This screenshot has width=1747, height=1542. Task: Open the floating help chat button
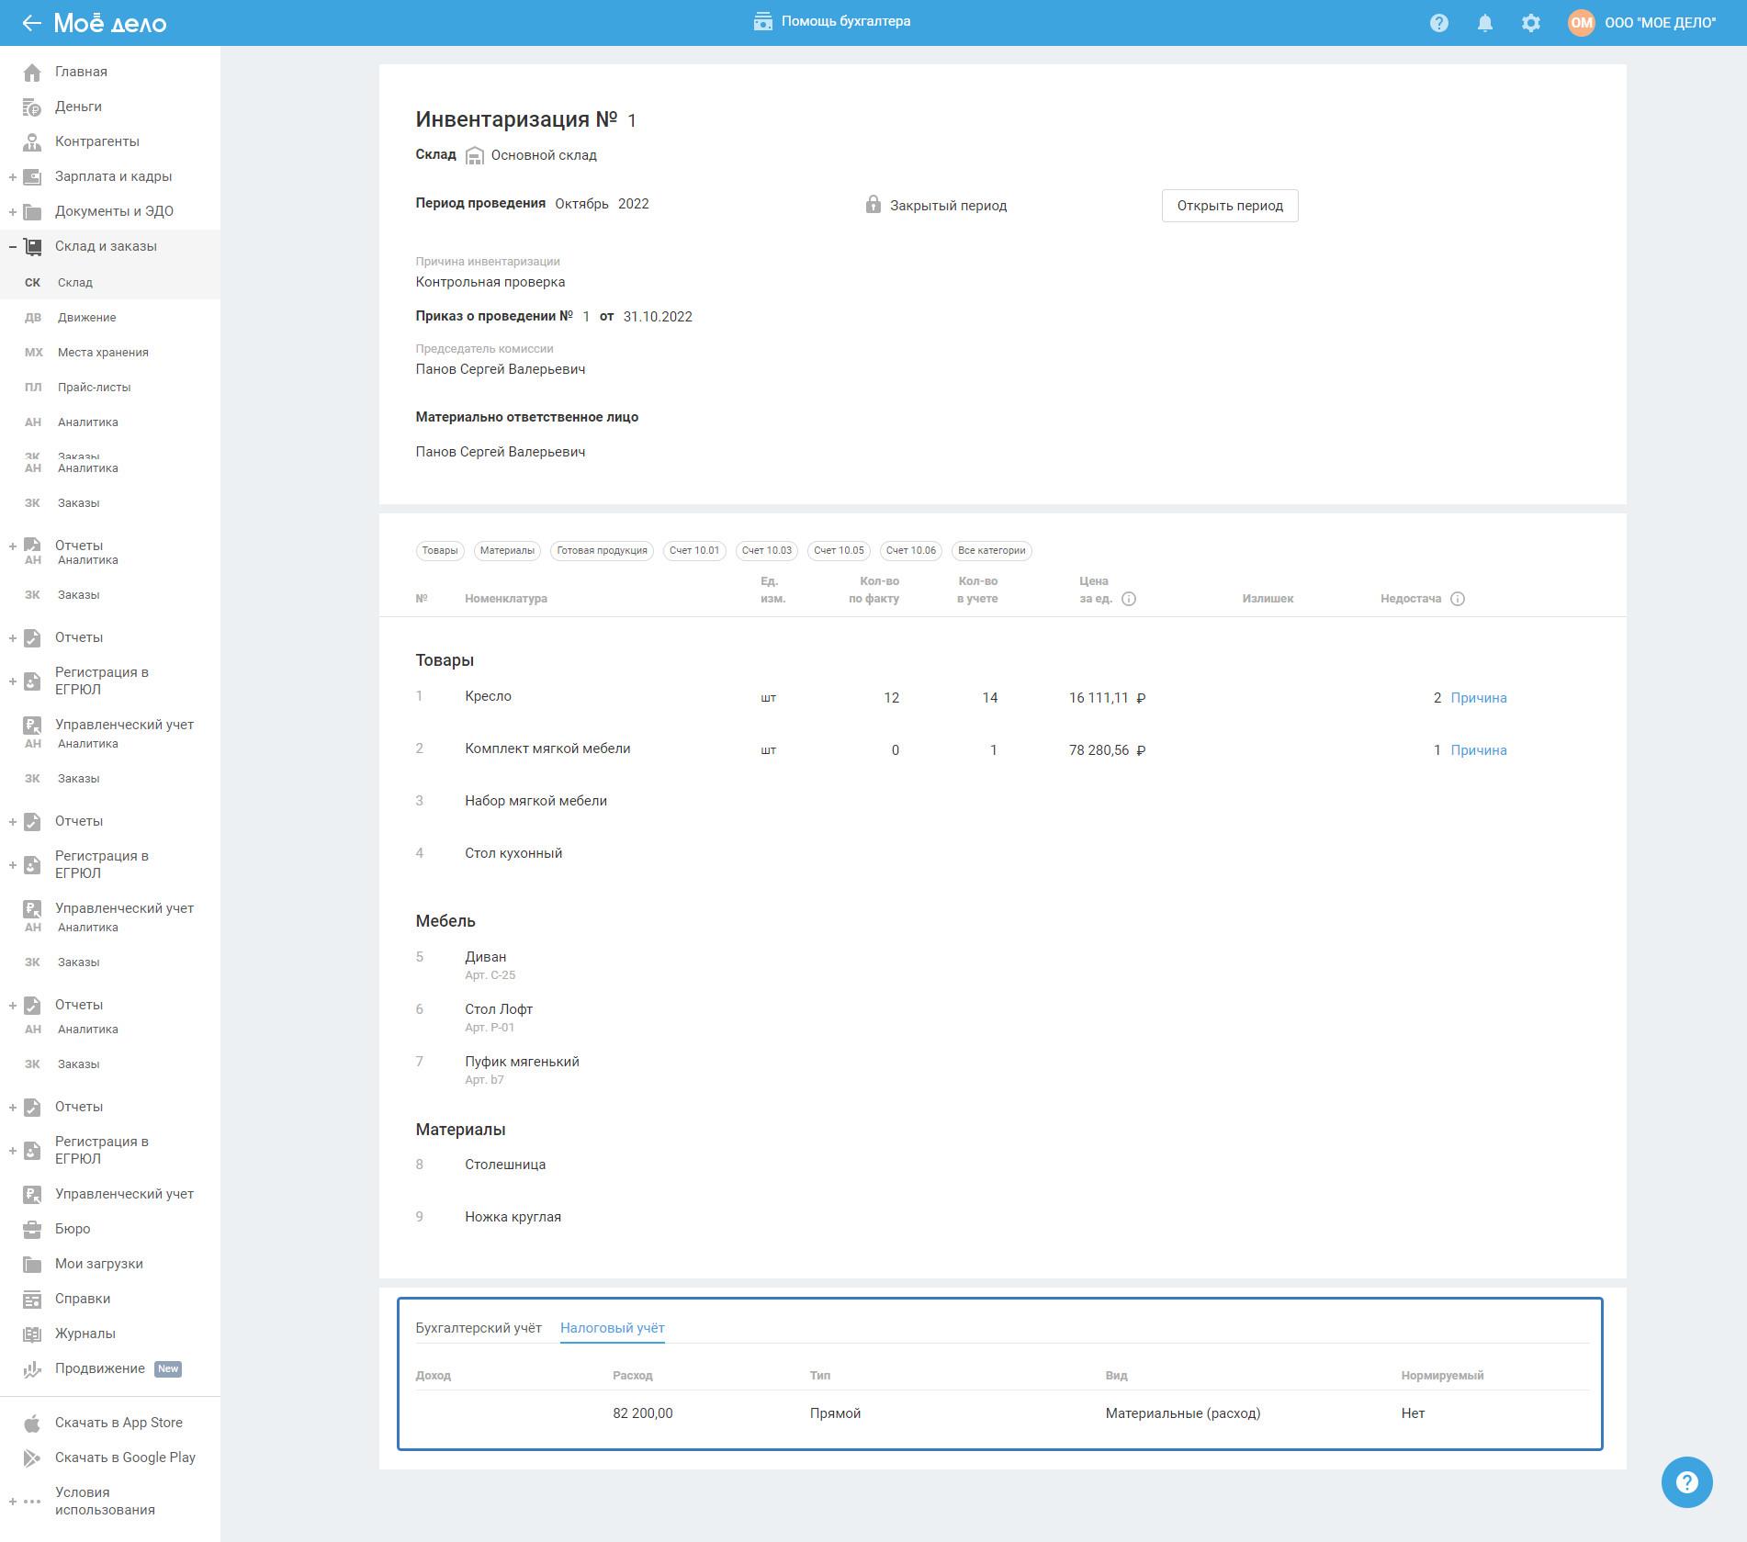(x=1685, y=1481)
